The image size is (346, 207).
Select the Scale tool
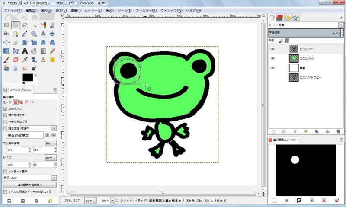coord(34,42)
